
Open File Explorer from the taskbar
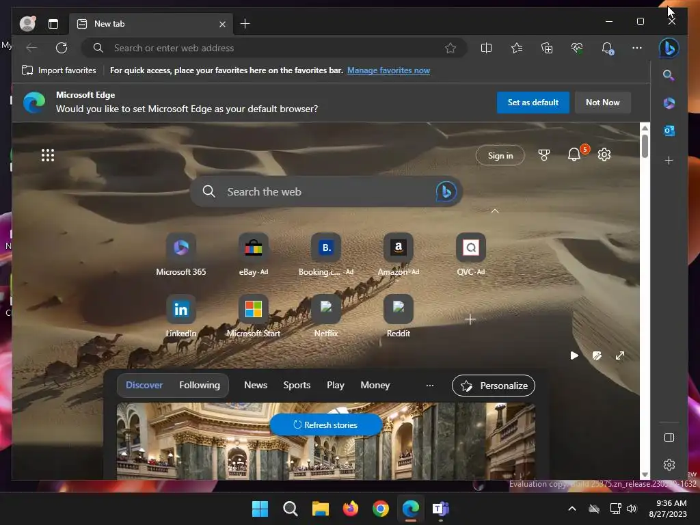(x=320, y=509)
